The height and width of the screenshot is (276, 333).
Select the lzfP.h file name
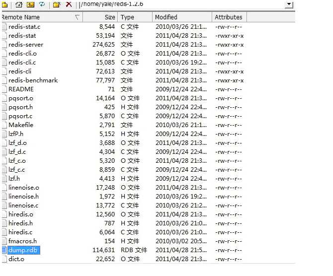(x=16, y=134)
